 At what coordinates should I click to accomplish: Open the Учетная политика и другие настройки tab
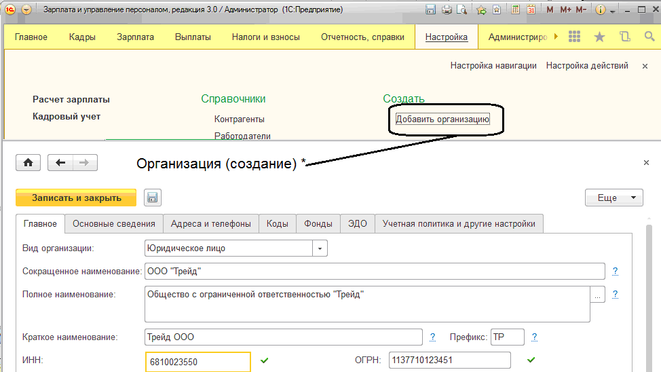[459, 223]
